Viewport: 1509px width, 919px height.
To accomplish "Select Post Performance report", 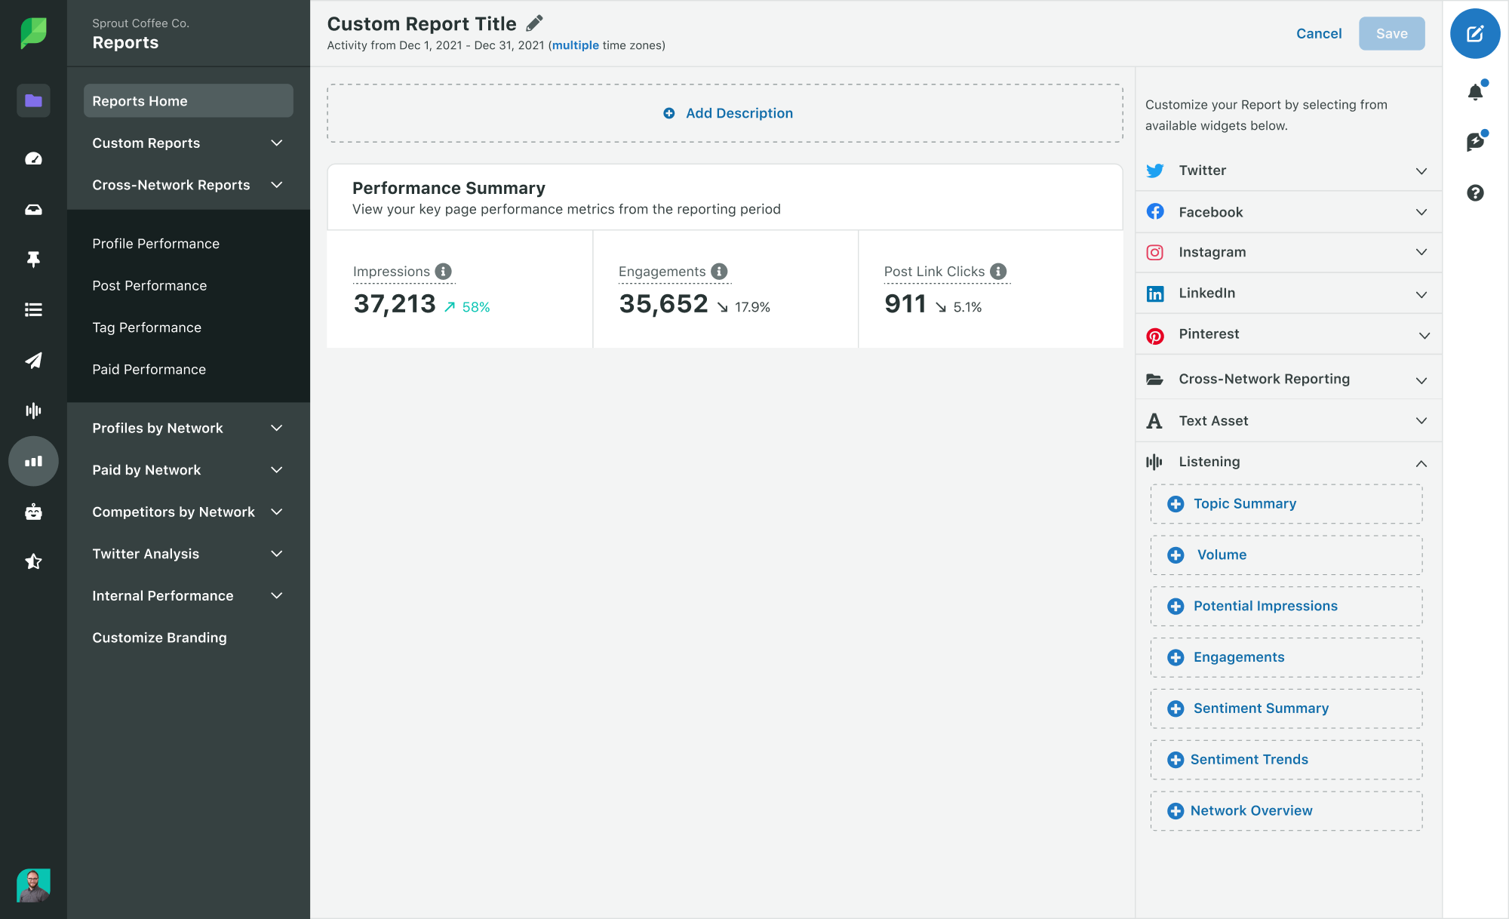I will point(149,285).
